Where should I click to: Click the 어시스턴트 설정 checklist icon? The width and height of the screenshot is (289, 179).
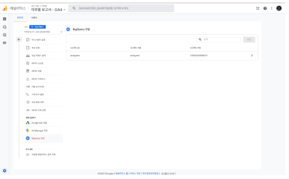[x=28, y=40]
